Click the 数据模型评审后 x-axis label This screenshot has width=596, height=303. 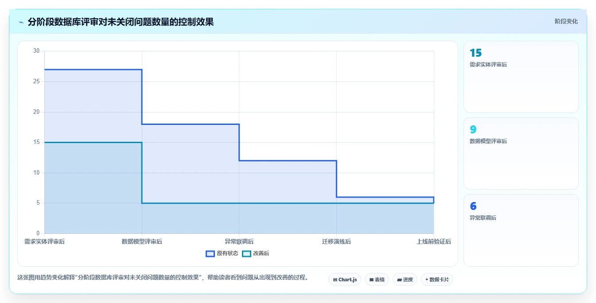point(142,241)
